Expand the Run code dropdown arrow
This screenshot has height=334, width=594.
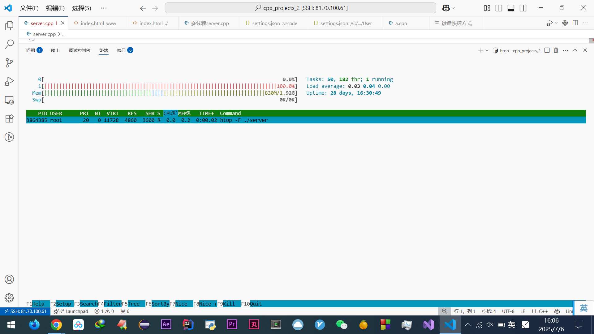[556, 23]
